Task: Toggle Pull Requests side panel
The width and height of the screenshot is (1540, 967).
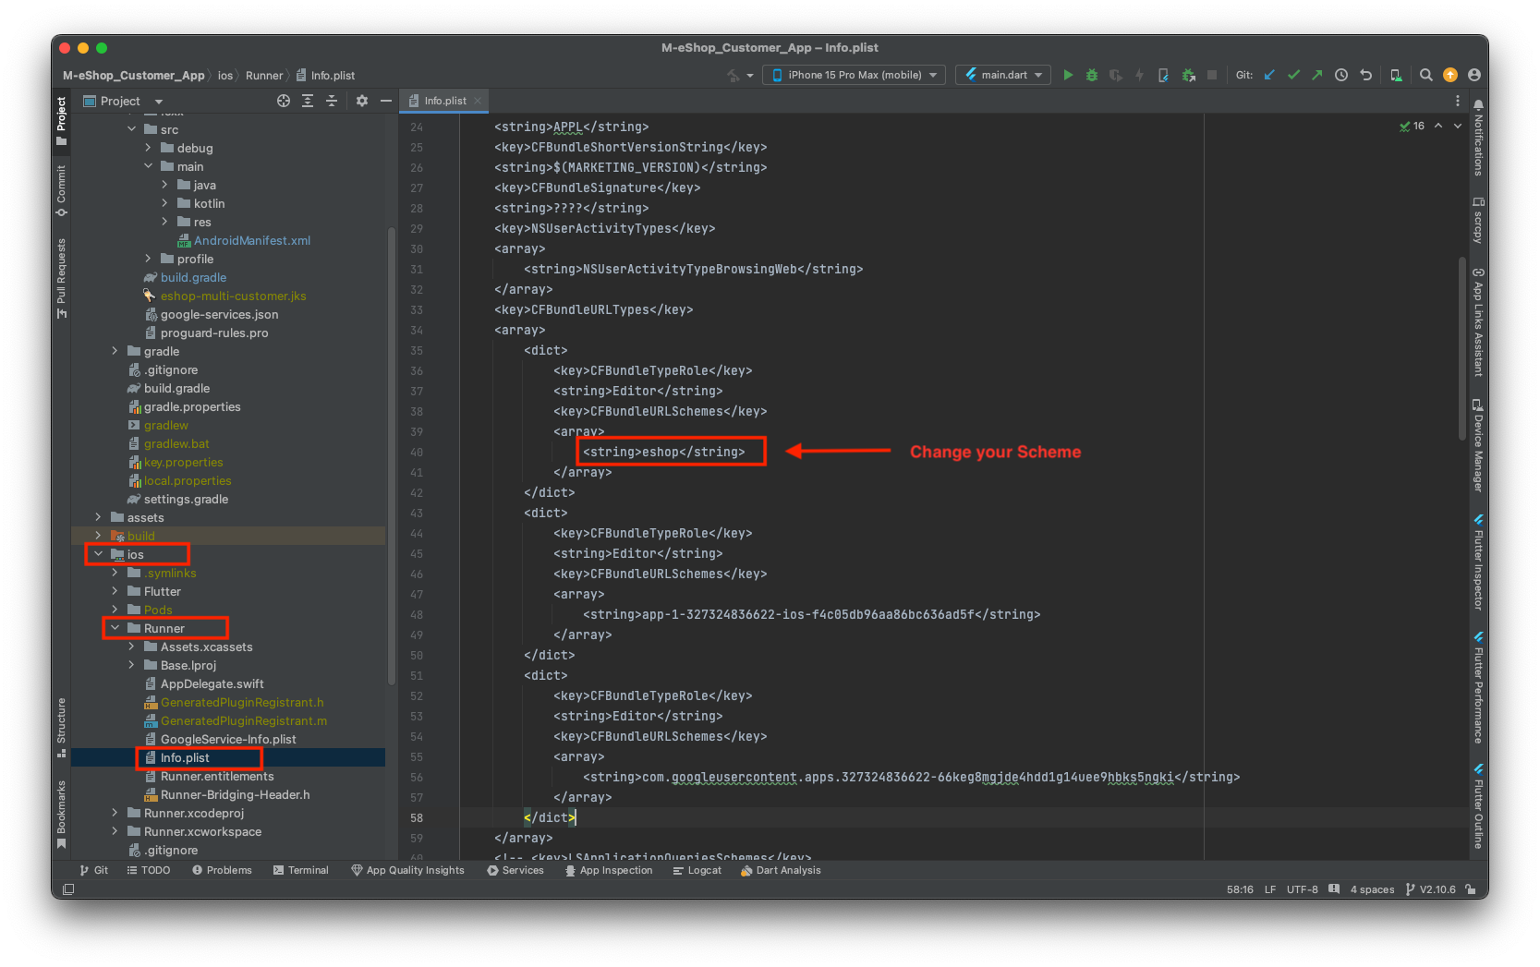Action: (61, 278)
